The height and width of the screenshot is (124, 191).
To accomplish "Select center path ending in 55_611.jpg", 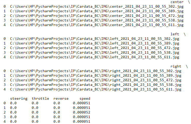I will [97, 25].
